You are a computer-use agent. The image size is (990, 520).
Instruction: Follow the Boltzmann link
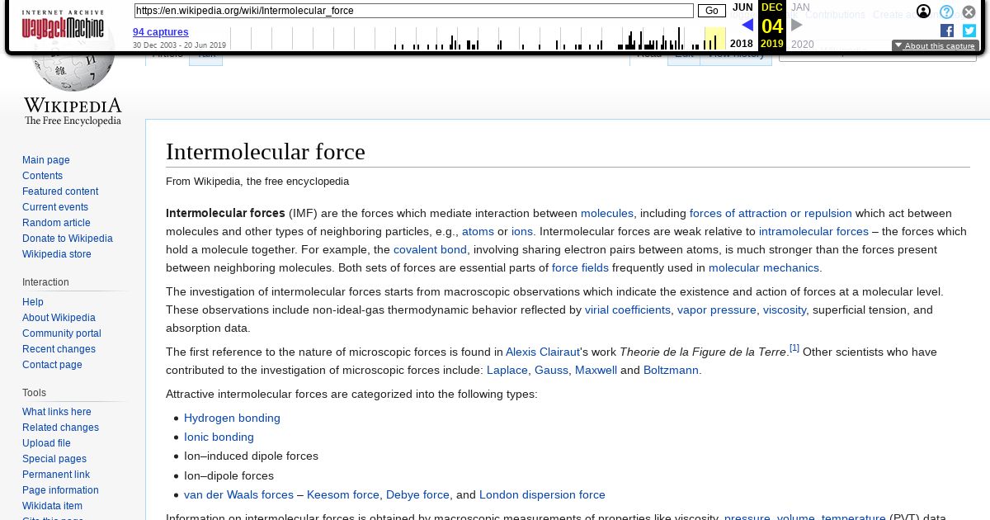click(671, 370)
